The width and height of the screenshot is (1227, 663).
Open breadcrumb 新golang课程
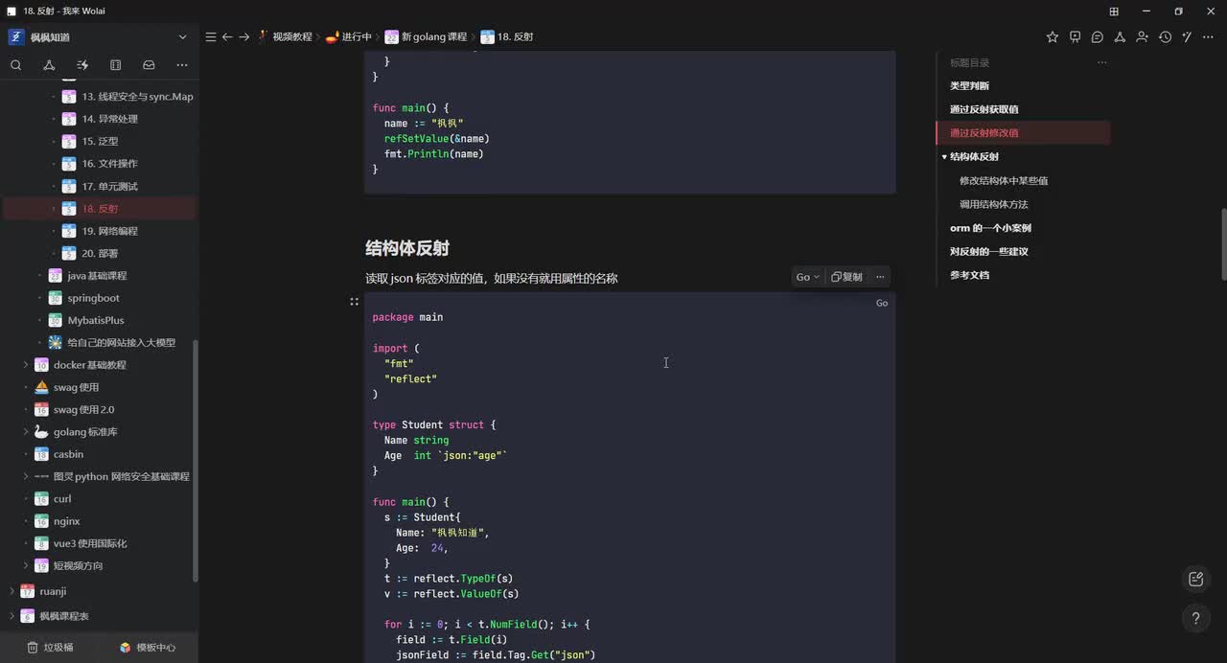coord(426,36)
